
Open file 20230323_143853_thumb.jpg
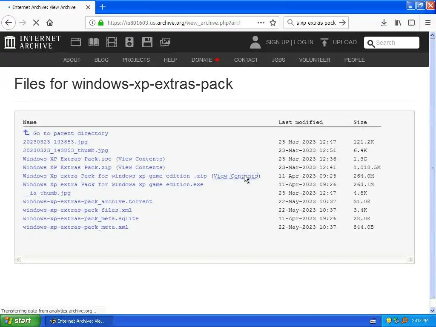(65, 150)
